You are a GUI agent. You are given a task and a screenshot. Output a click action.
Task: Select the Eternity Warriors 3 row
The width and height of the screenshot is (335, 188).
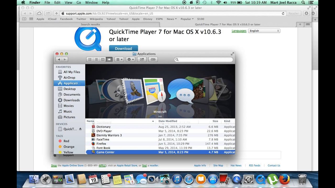(160, 135)
